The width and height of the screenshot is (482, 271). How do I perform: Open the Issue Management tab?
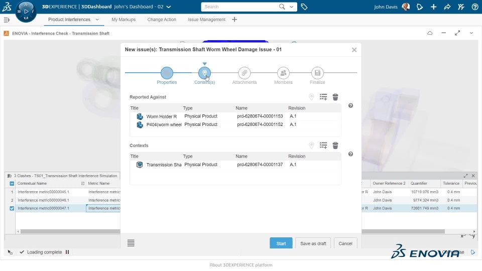point(206,20)
